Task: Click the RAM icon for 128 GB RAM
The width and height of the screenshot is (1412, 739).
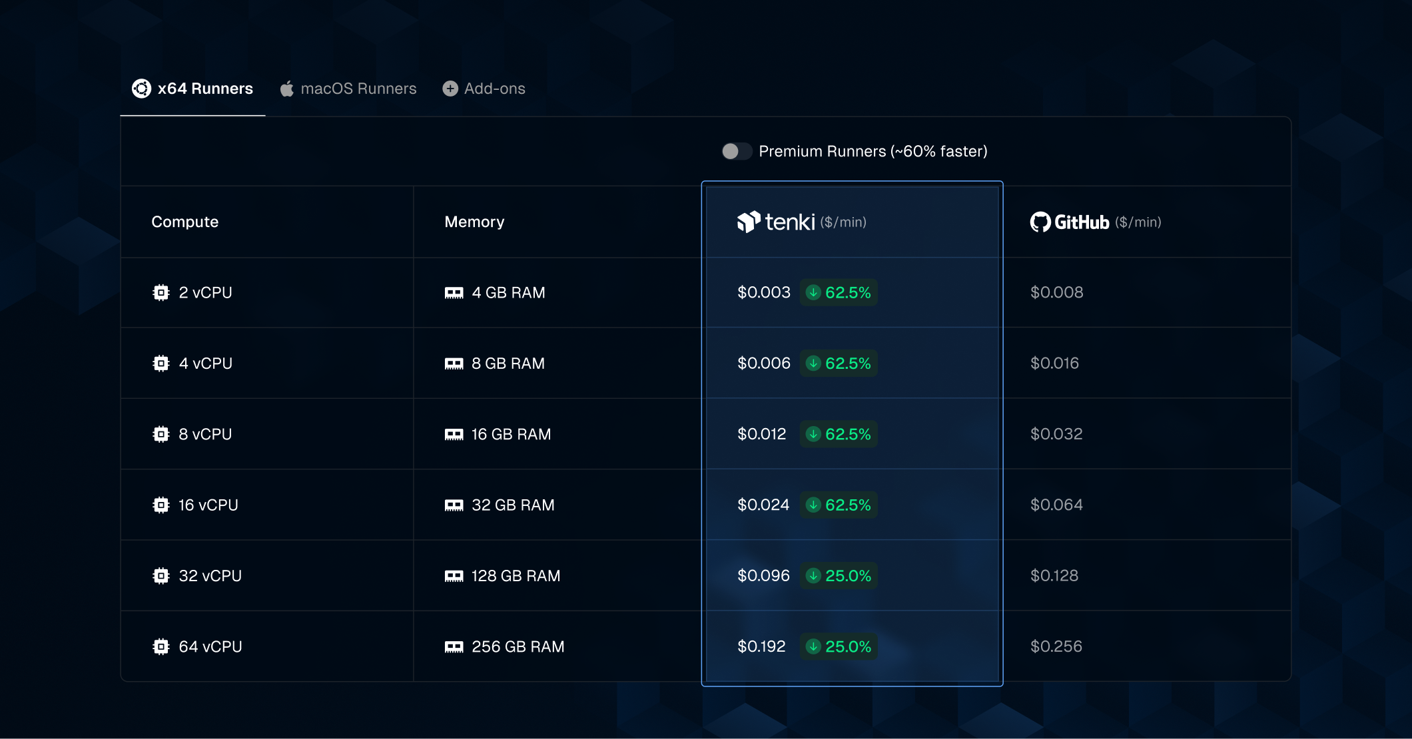Action: [x=454, y=576]
